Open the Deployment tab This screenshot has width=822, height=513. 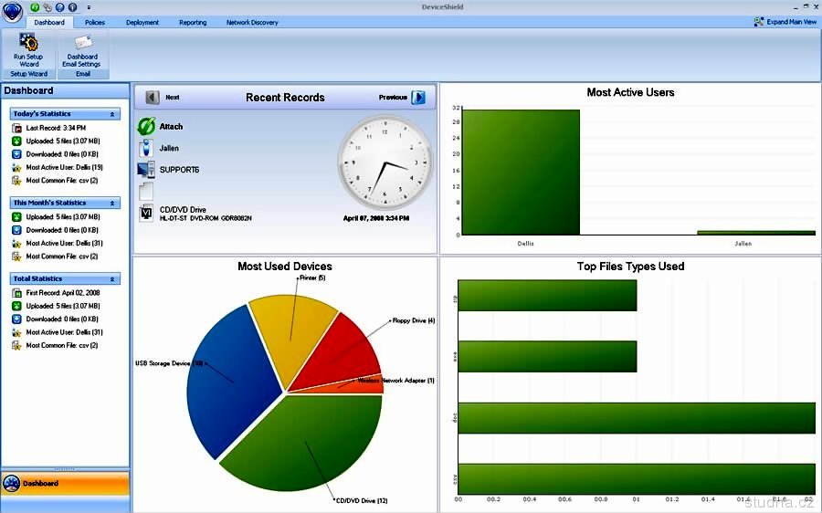(x=142, y=23)
